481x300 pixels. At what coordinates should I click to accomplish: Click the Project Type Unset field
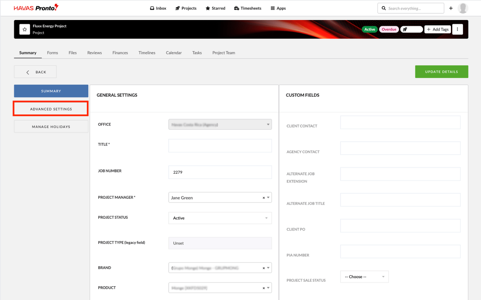220,243
